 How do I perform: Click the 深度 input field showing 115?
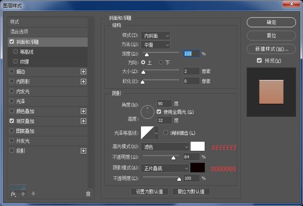point(191,54)
